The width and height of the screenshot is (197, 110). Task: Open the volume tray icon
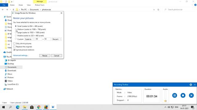coord(169,107)
